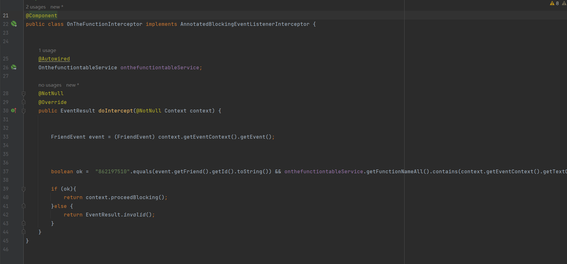Click line number 46 in gutter
Viewport: 567px width, 264px height.
tap(6, 249)
